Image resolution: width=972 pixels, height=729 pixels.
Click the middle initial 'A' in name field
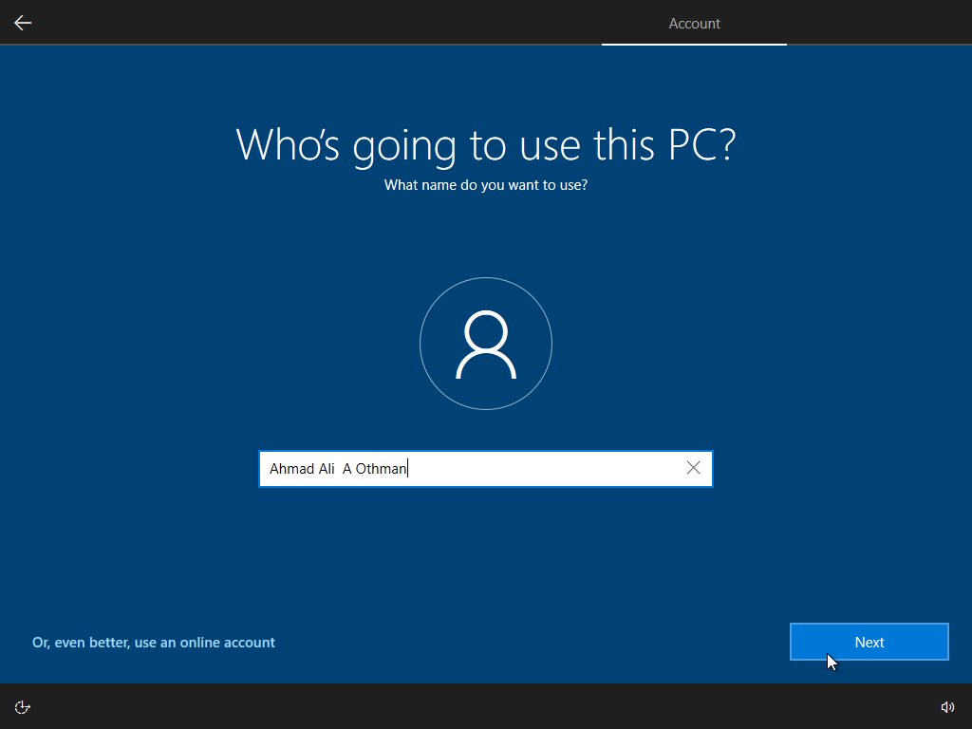347,469
